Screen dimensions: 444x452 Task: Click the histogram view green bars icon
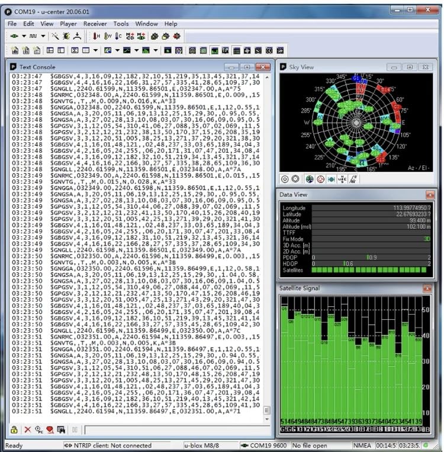click(x=146, y=50)
